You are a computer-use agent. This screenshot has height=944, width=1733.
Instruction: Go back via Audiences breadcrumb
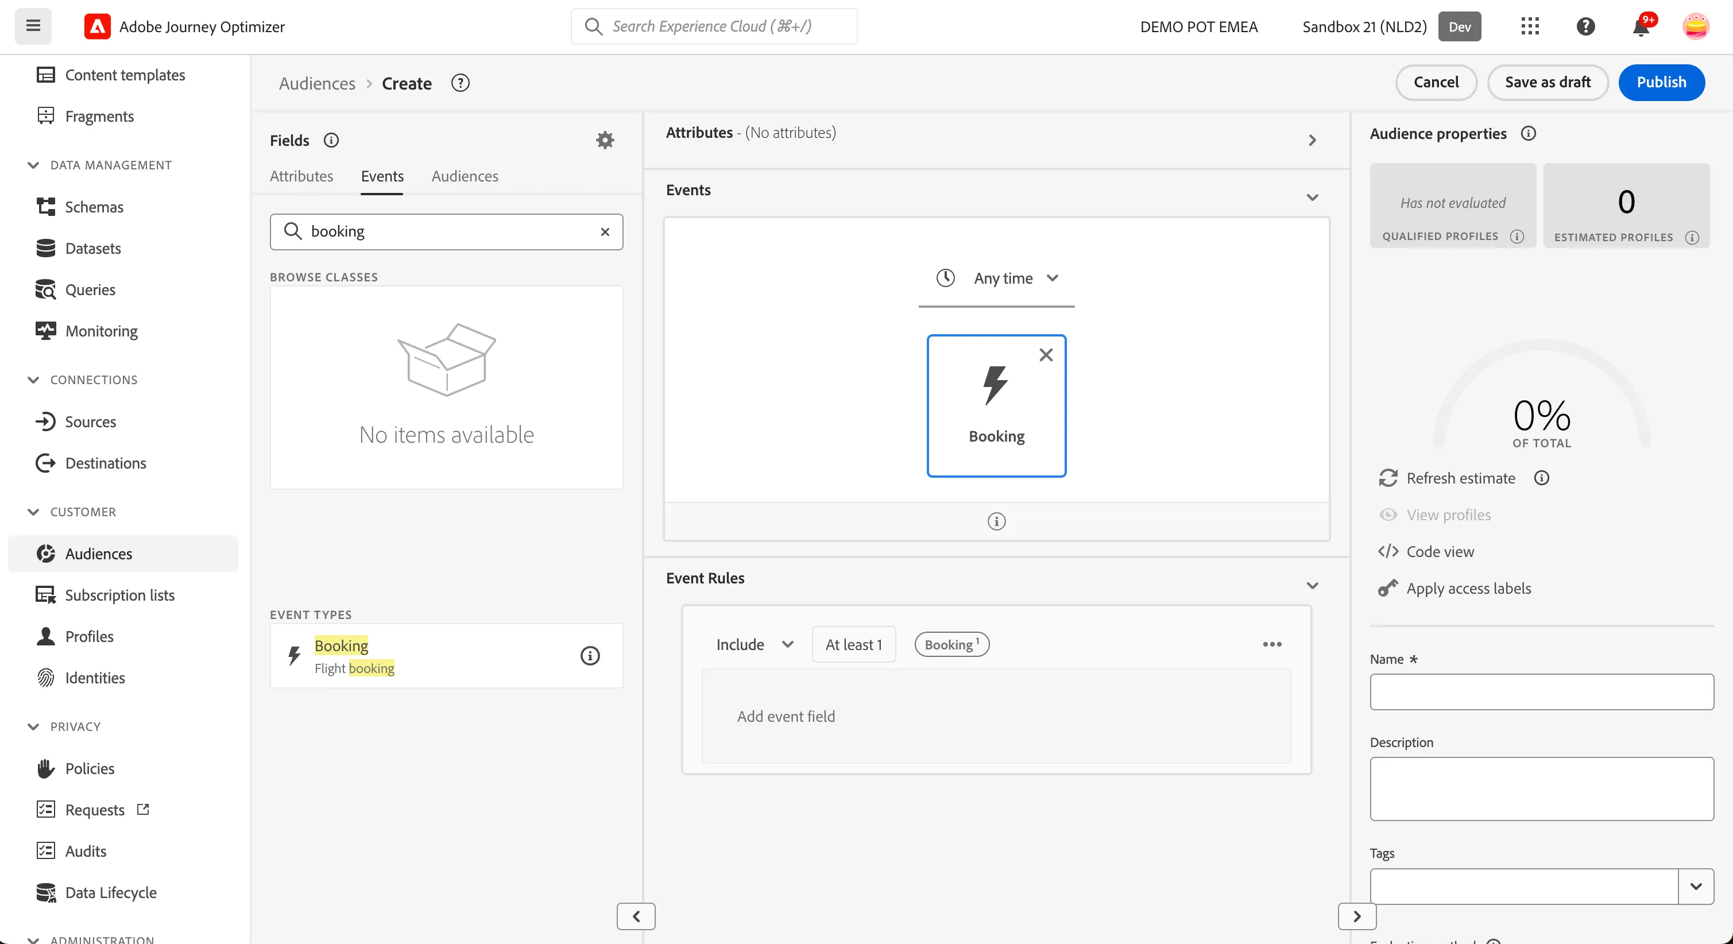pos(317,83)
